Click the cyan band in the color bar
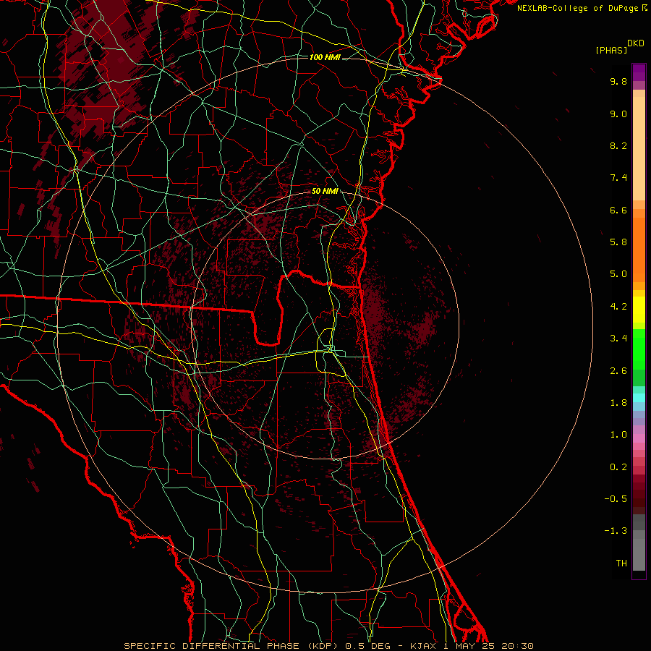 coord(639,397)
